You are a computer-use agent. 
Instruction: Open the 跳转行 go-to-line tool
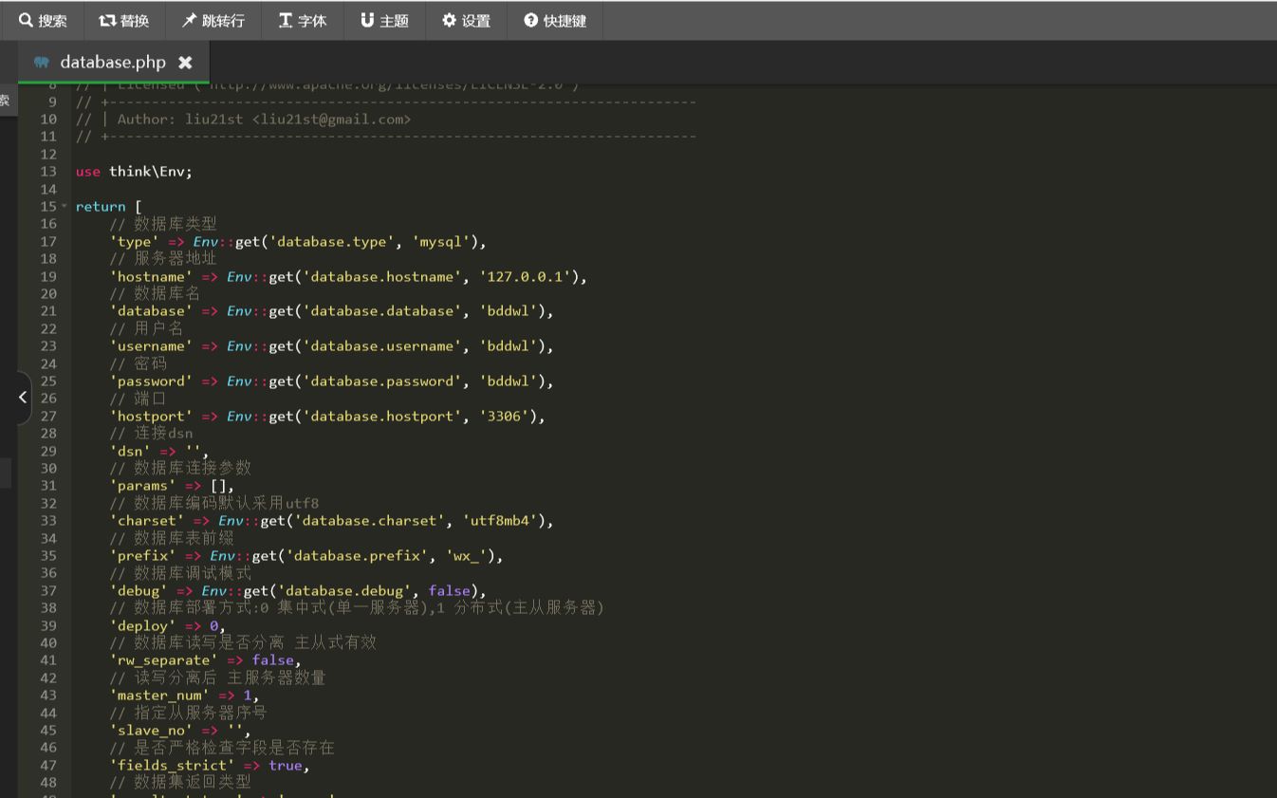point(213,20)
